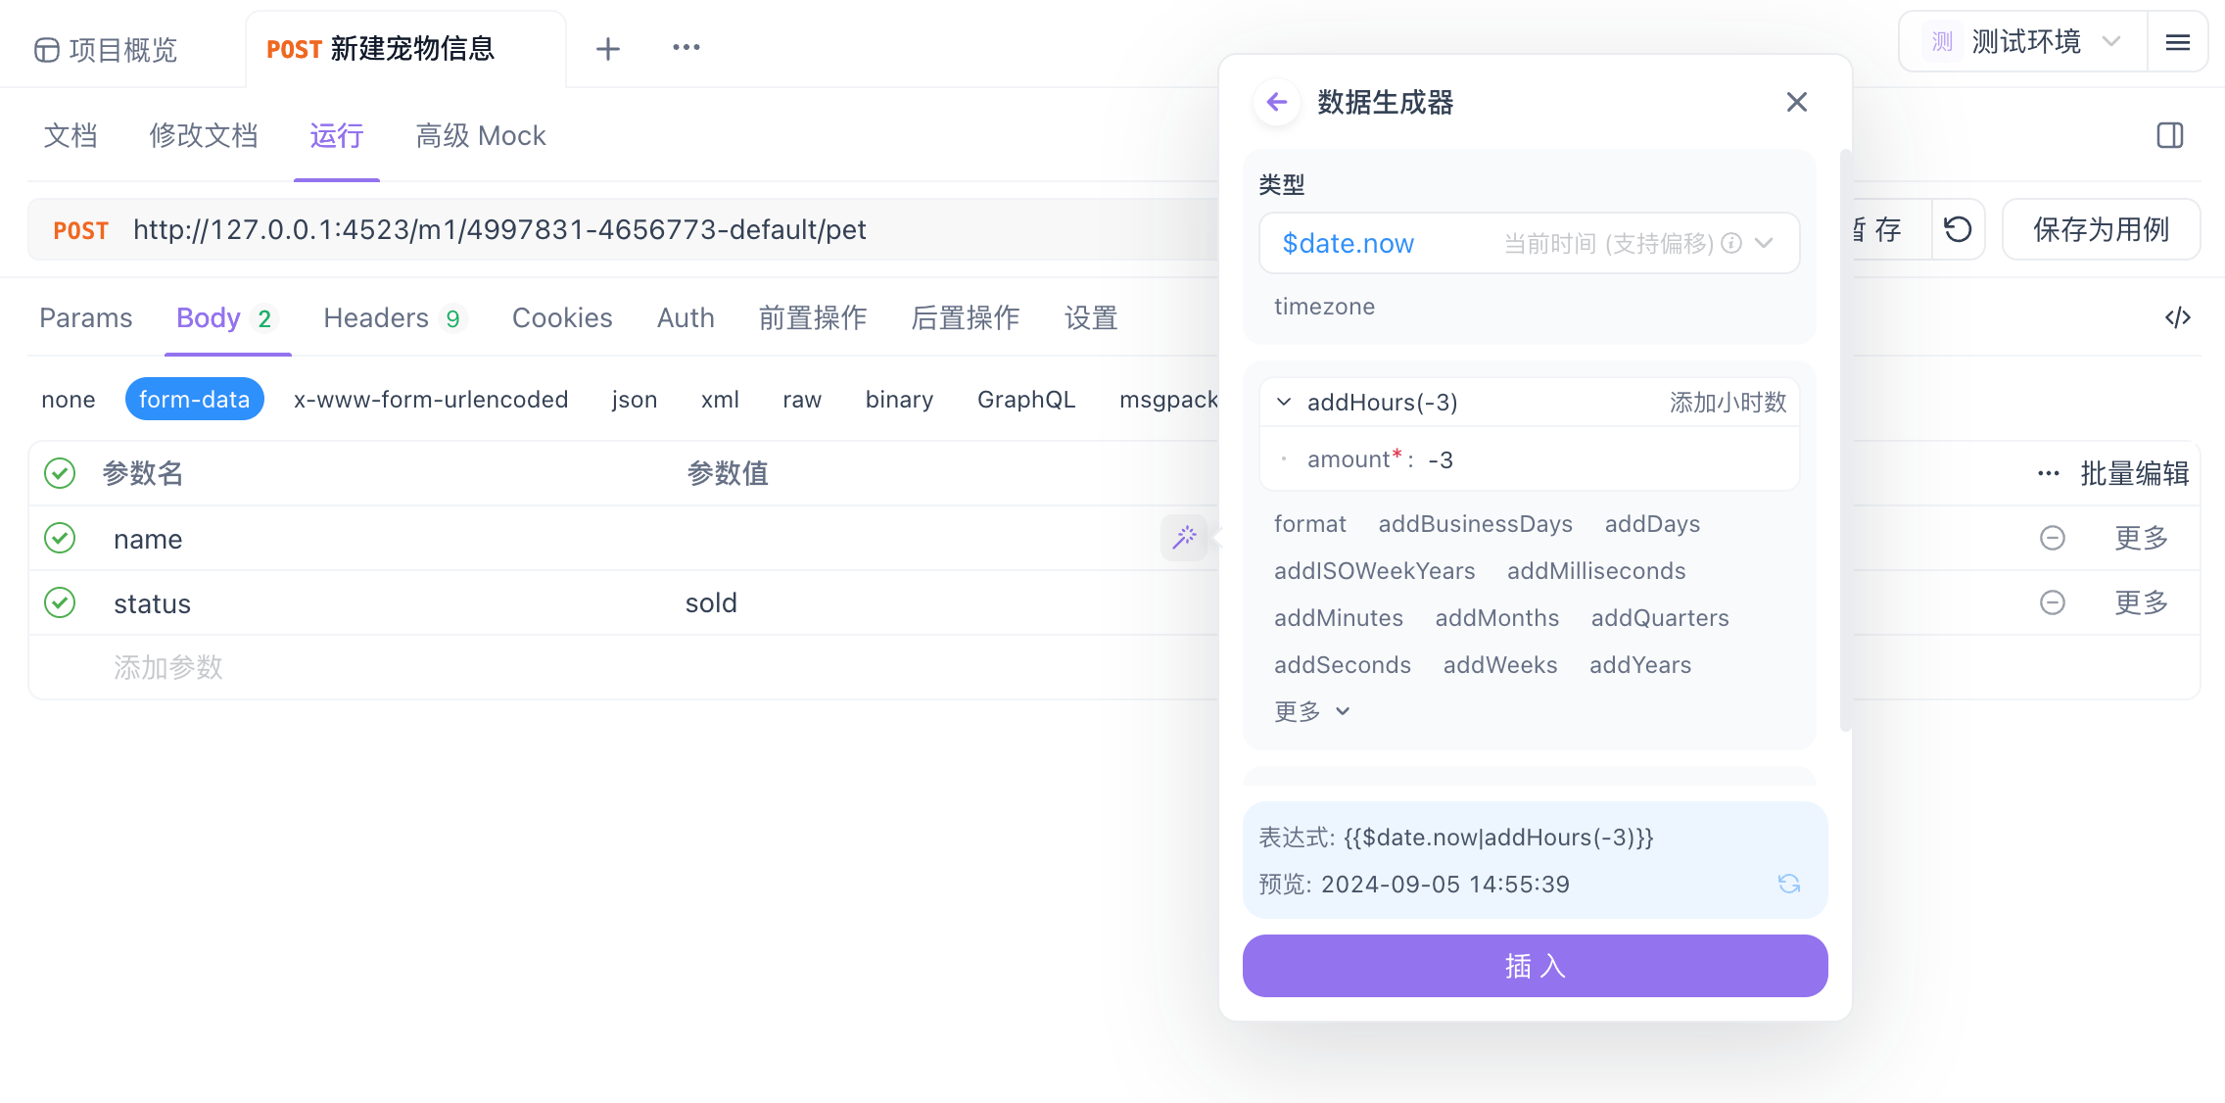Click the 项目概览 project overview icon
The image size is (2225, 1103).
tap(46, 49)
